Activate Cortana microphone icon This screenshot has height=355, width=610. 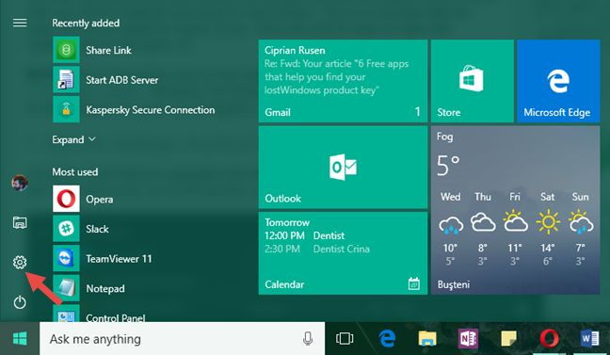point(307,339)
